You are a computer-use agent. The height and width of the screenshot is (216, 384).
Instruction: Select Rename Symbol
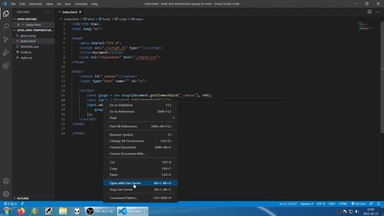(140, 134)
